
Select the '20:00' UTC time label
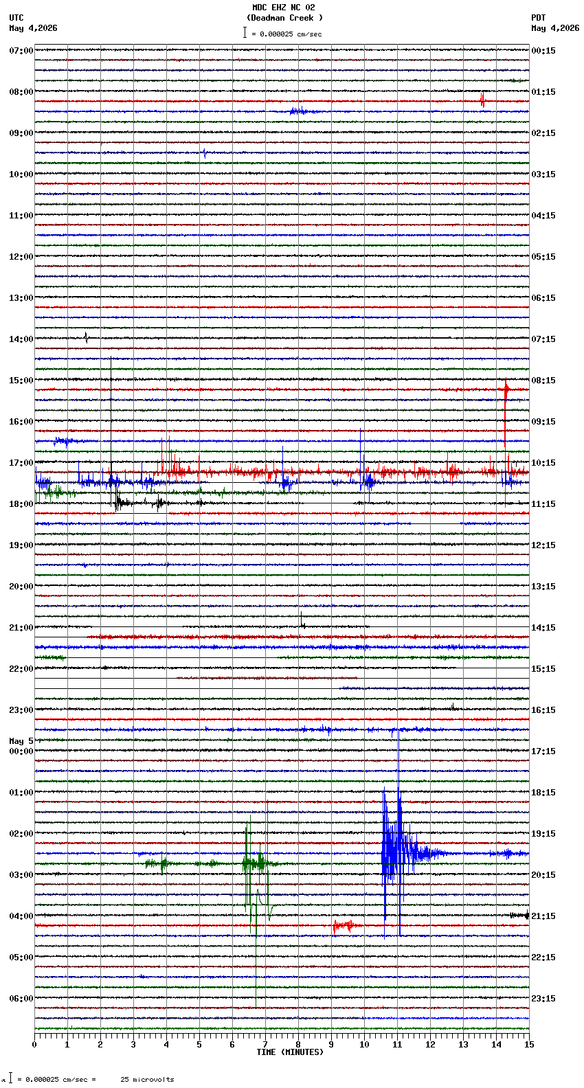[21, 587]
